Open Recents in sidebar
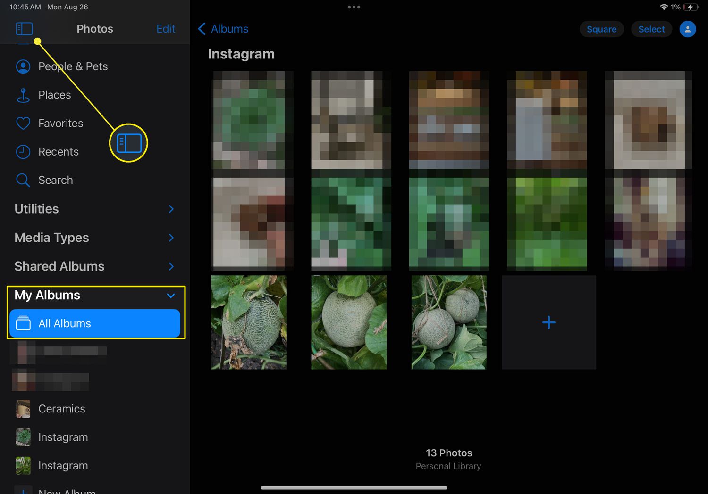708x494 pixels. click(58, 152)
